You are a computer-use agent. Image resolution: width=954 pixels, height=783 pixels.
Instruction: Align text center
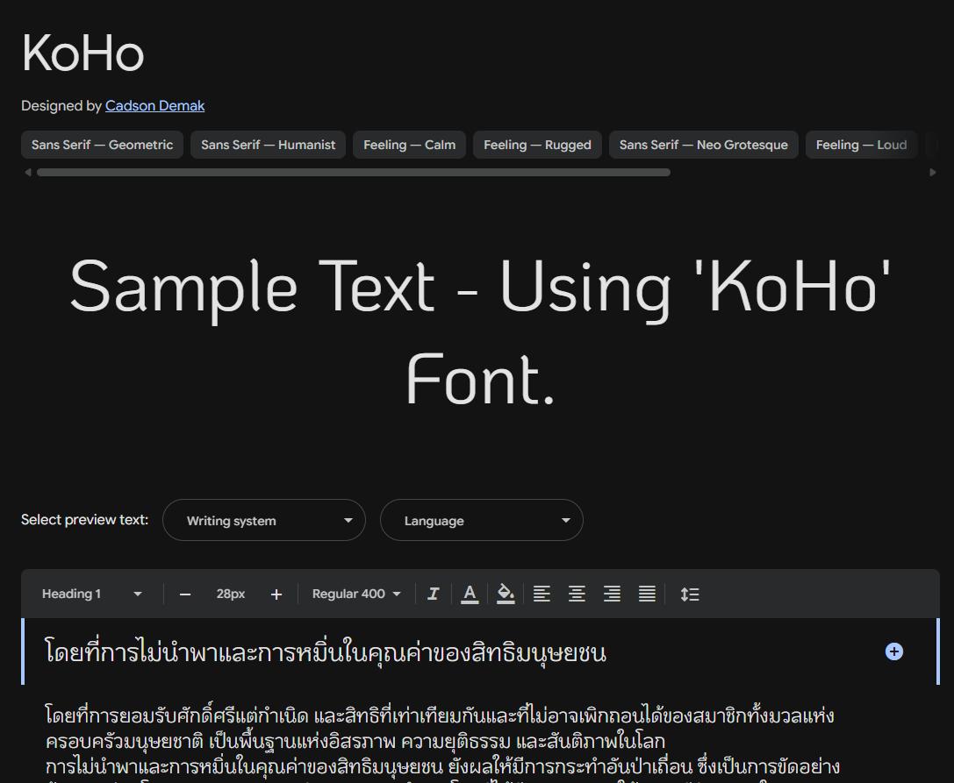(577, 594)
